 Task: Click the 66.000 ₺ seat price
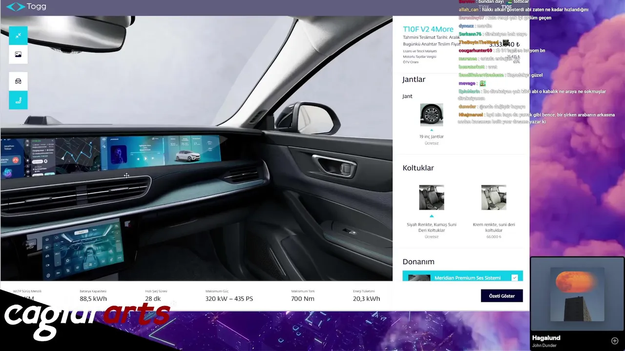(494, 237)
